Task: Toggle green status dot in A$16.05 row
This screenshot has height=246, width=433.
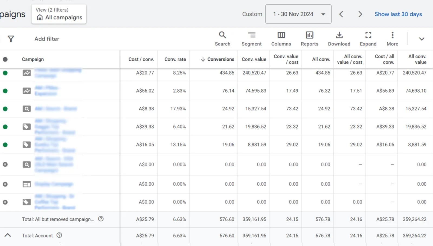Action: (5, 145)
